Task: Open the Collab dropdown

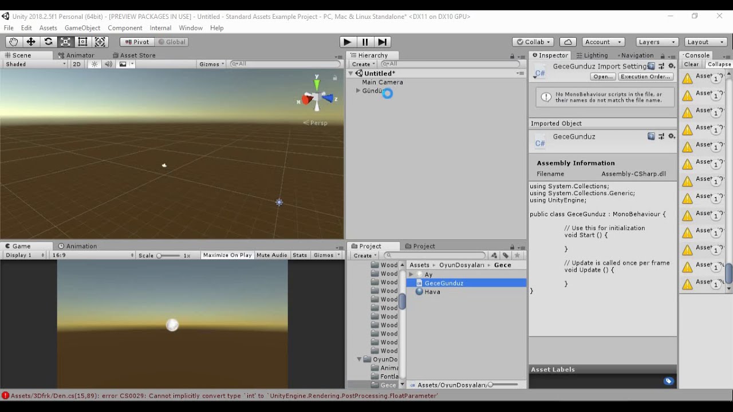Action: click(533, 42)
